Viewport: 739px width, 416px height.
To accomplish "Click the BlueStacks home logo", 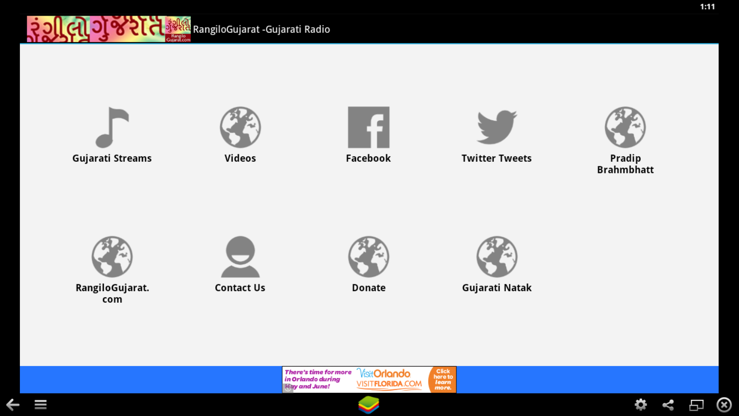I will [x=369, y=405].
